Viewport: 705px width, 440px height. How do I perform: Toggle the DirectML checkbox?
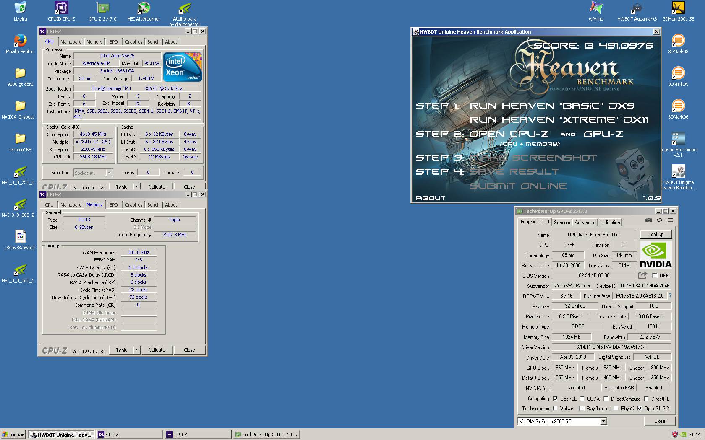[x=646, y=399]
